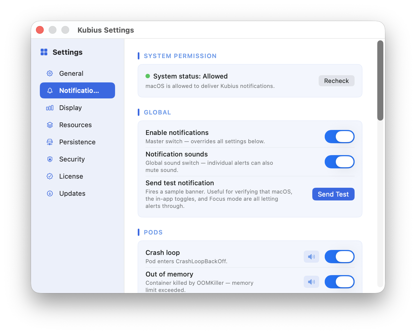Click the 'Send test notification' label
Screen dimensions: 416x334
pos(180,183)
